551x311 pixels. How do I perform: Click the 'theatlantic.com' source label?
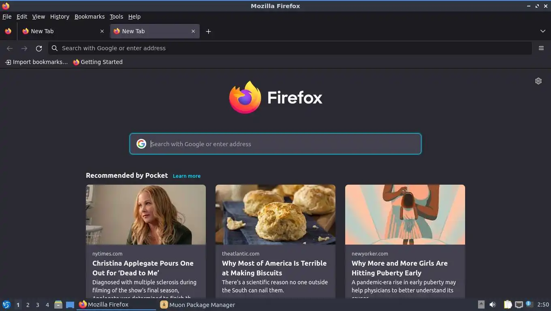point(241,253)
